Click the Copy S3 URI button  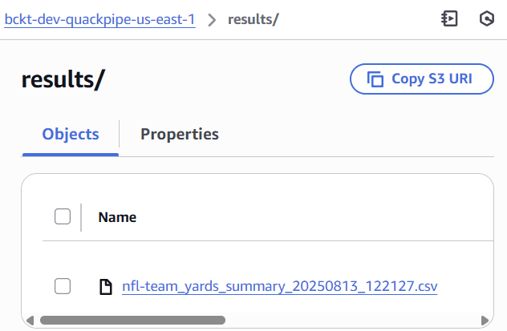[x=422, y=79]
